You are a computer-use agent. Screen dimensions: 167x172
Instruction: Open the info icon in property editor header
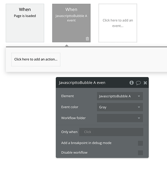(131, 83)
